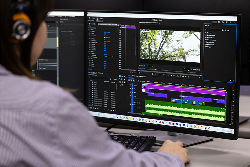250x167 pixels.
Task: Expand the Video Effects folder
Action: 211,42
